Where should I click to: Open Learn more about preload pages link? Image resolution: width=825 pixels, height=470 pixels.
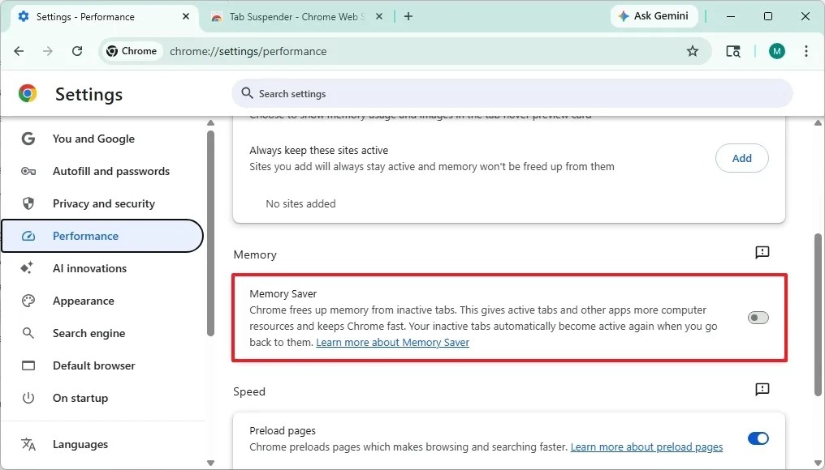click(x=646, y=446)
